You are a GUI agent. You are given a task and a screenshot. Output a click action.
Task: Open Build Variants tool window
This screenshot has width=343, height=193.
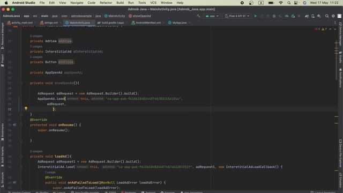click(2, 157)
